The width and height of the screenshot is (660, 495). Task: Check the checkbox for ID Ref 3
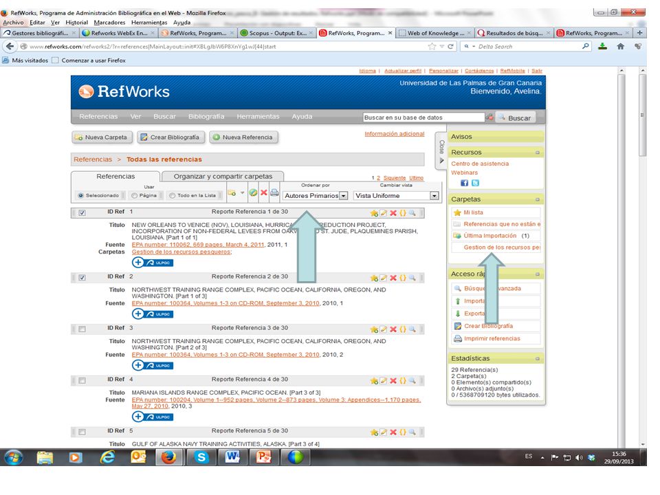(82, 329)
